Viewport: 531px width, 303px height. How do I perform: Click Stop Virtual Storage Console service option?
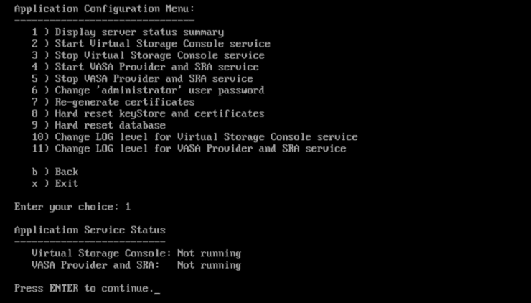(x=148, y=55)
